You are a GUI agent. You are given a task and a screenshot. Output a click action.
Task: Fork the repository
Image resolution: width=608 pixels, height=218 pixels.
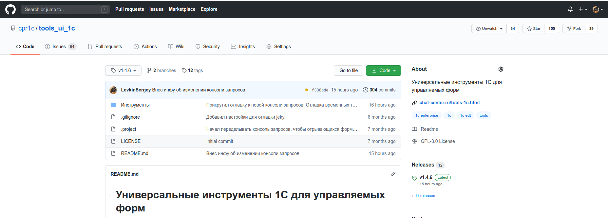click(x=574, y=29)
